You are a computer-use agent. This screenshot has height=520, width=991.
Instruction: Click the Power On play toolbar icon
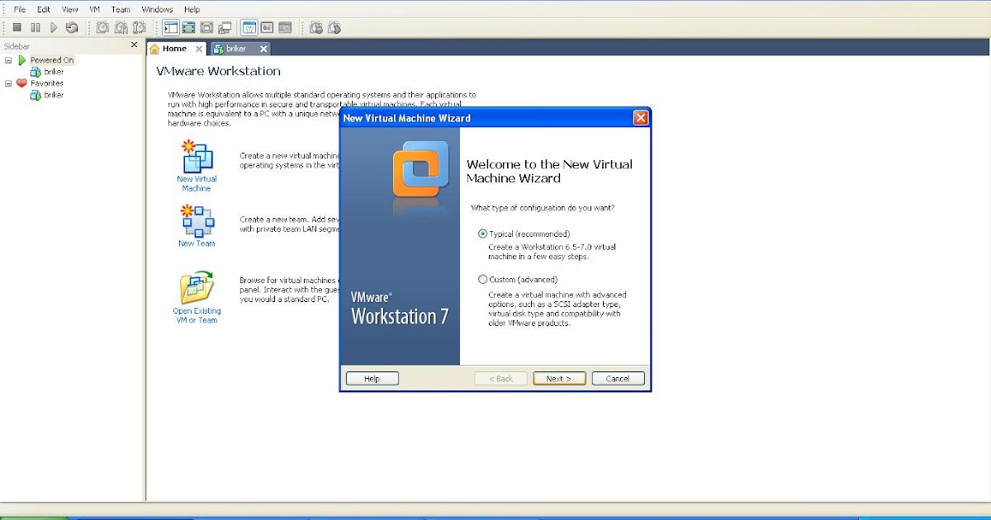54,28
